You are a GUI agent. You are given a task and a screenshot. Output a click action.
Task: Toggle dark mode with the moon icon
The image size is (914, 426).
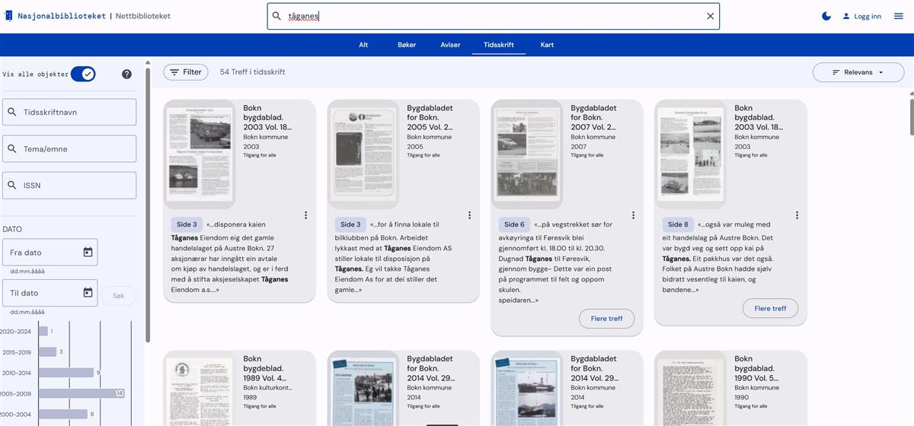pyautogui.click(x=826, y=16)
